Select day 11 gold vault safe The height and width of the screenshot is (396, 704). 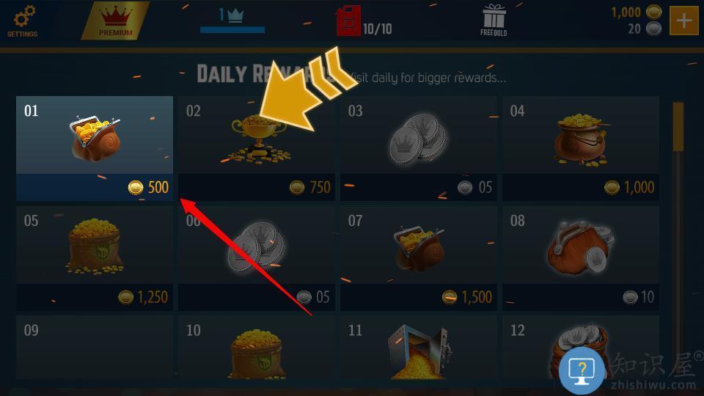[x=419, y=347]
